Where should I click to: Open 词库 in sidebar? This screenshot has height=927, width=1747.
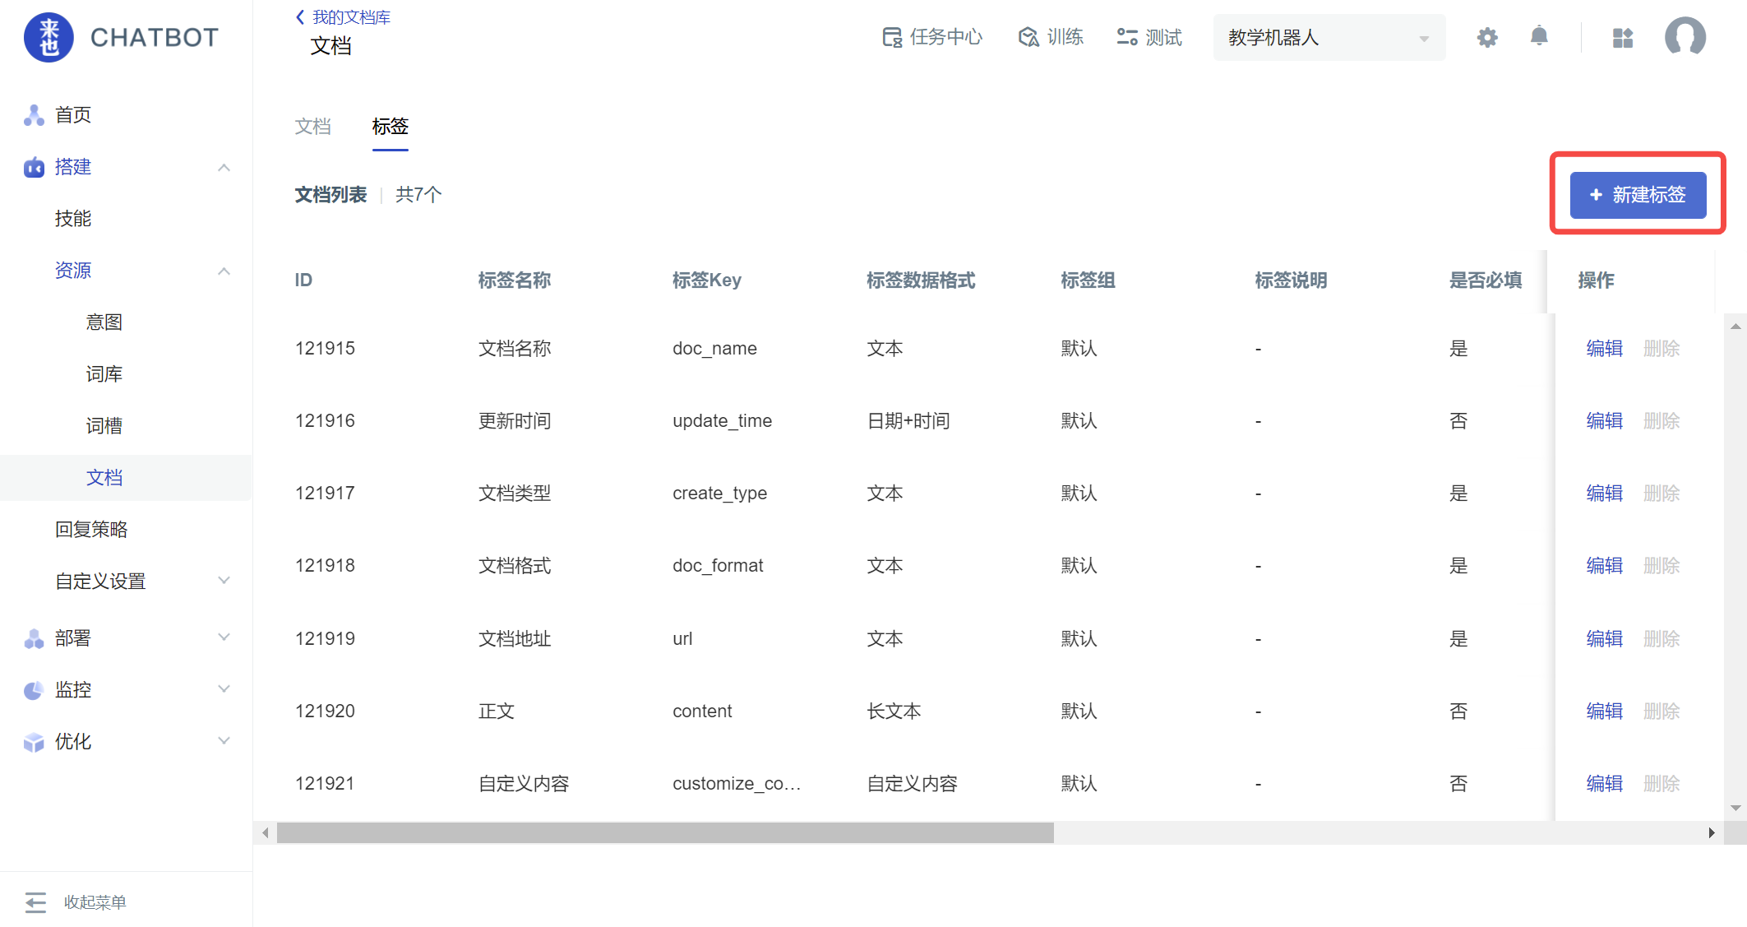click(x=104, y=374)
